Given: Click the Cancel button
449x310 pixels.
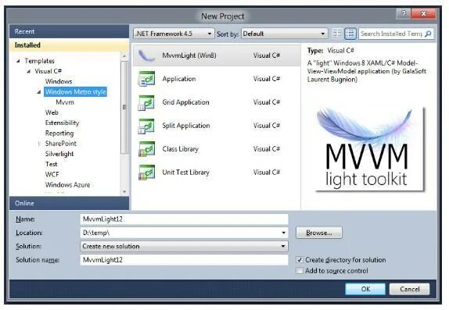Looking at the screenshot, I should (x=409, y=289).
